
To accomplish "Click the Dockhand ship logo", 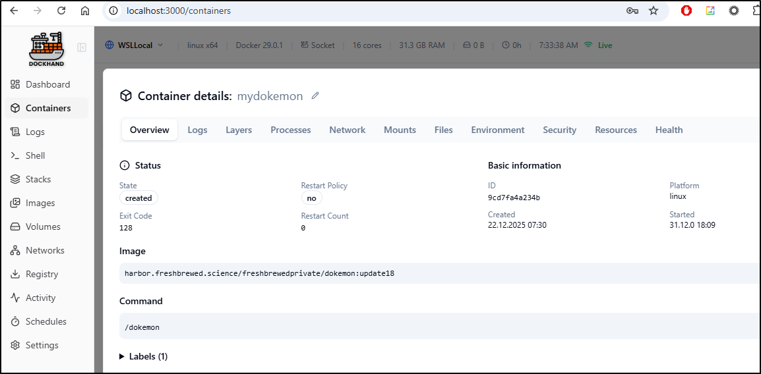I will coord(46,49).
